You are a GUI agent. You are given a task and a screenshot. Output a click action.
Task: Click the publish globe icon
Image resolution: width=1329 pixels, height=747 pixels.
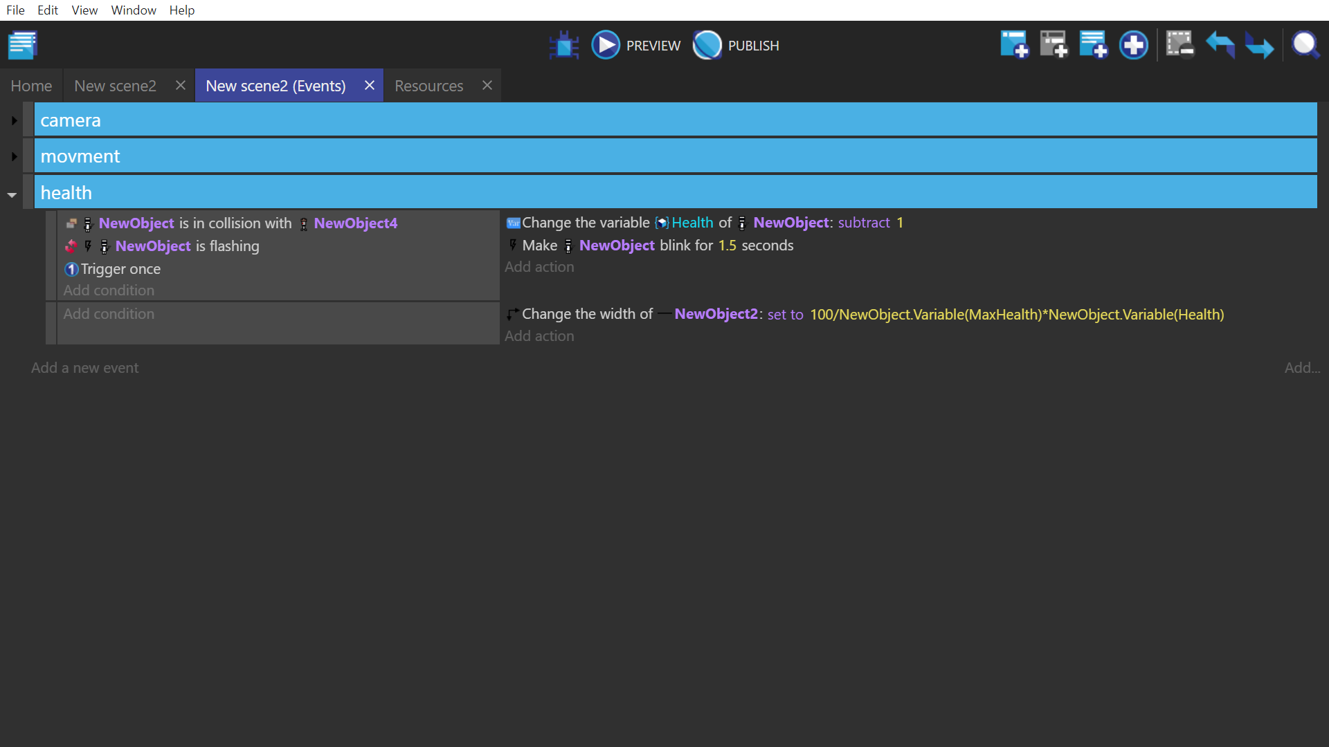click(707, 46)
